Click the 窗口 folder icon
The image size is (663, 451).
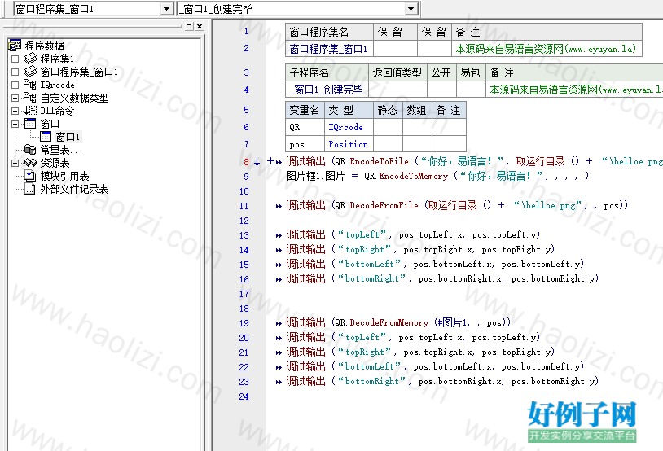30,124
